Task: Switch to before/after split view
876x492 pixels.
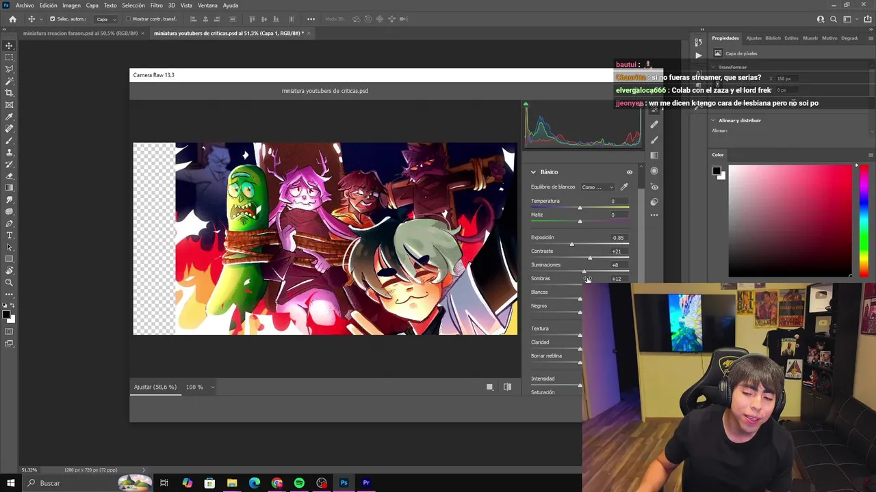Action: (x=507, y=387)
